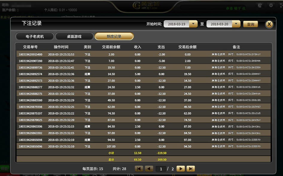Click the 帮助 help button behind the dialog
Image resolution: width=283 pixels, height=176 pixels.
[x=4, y=169]
